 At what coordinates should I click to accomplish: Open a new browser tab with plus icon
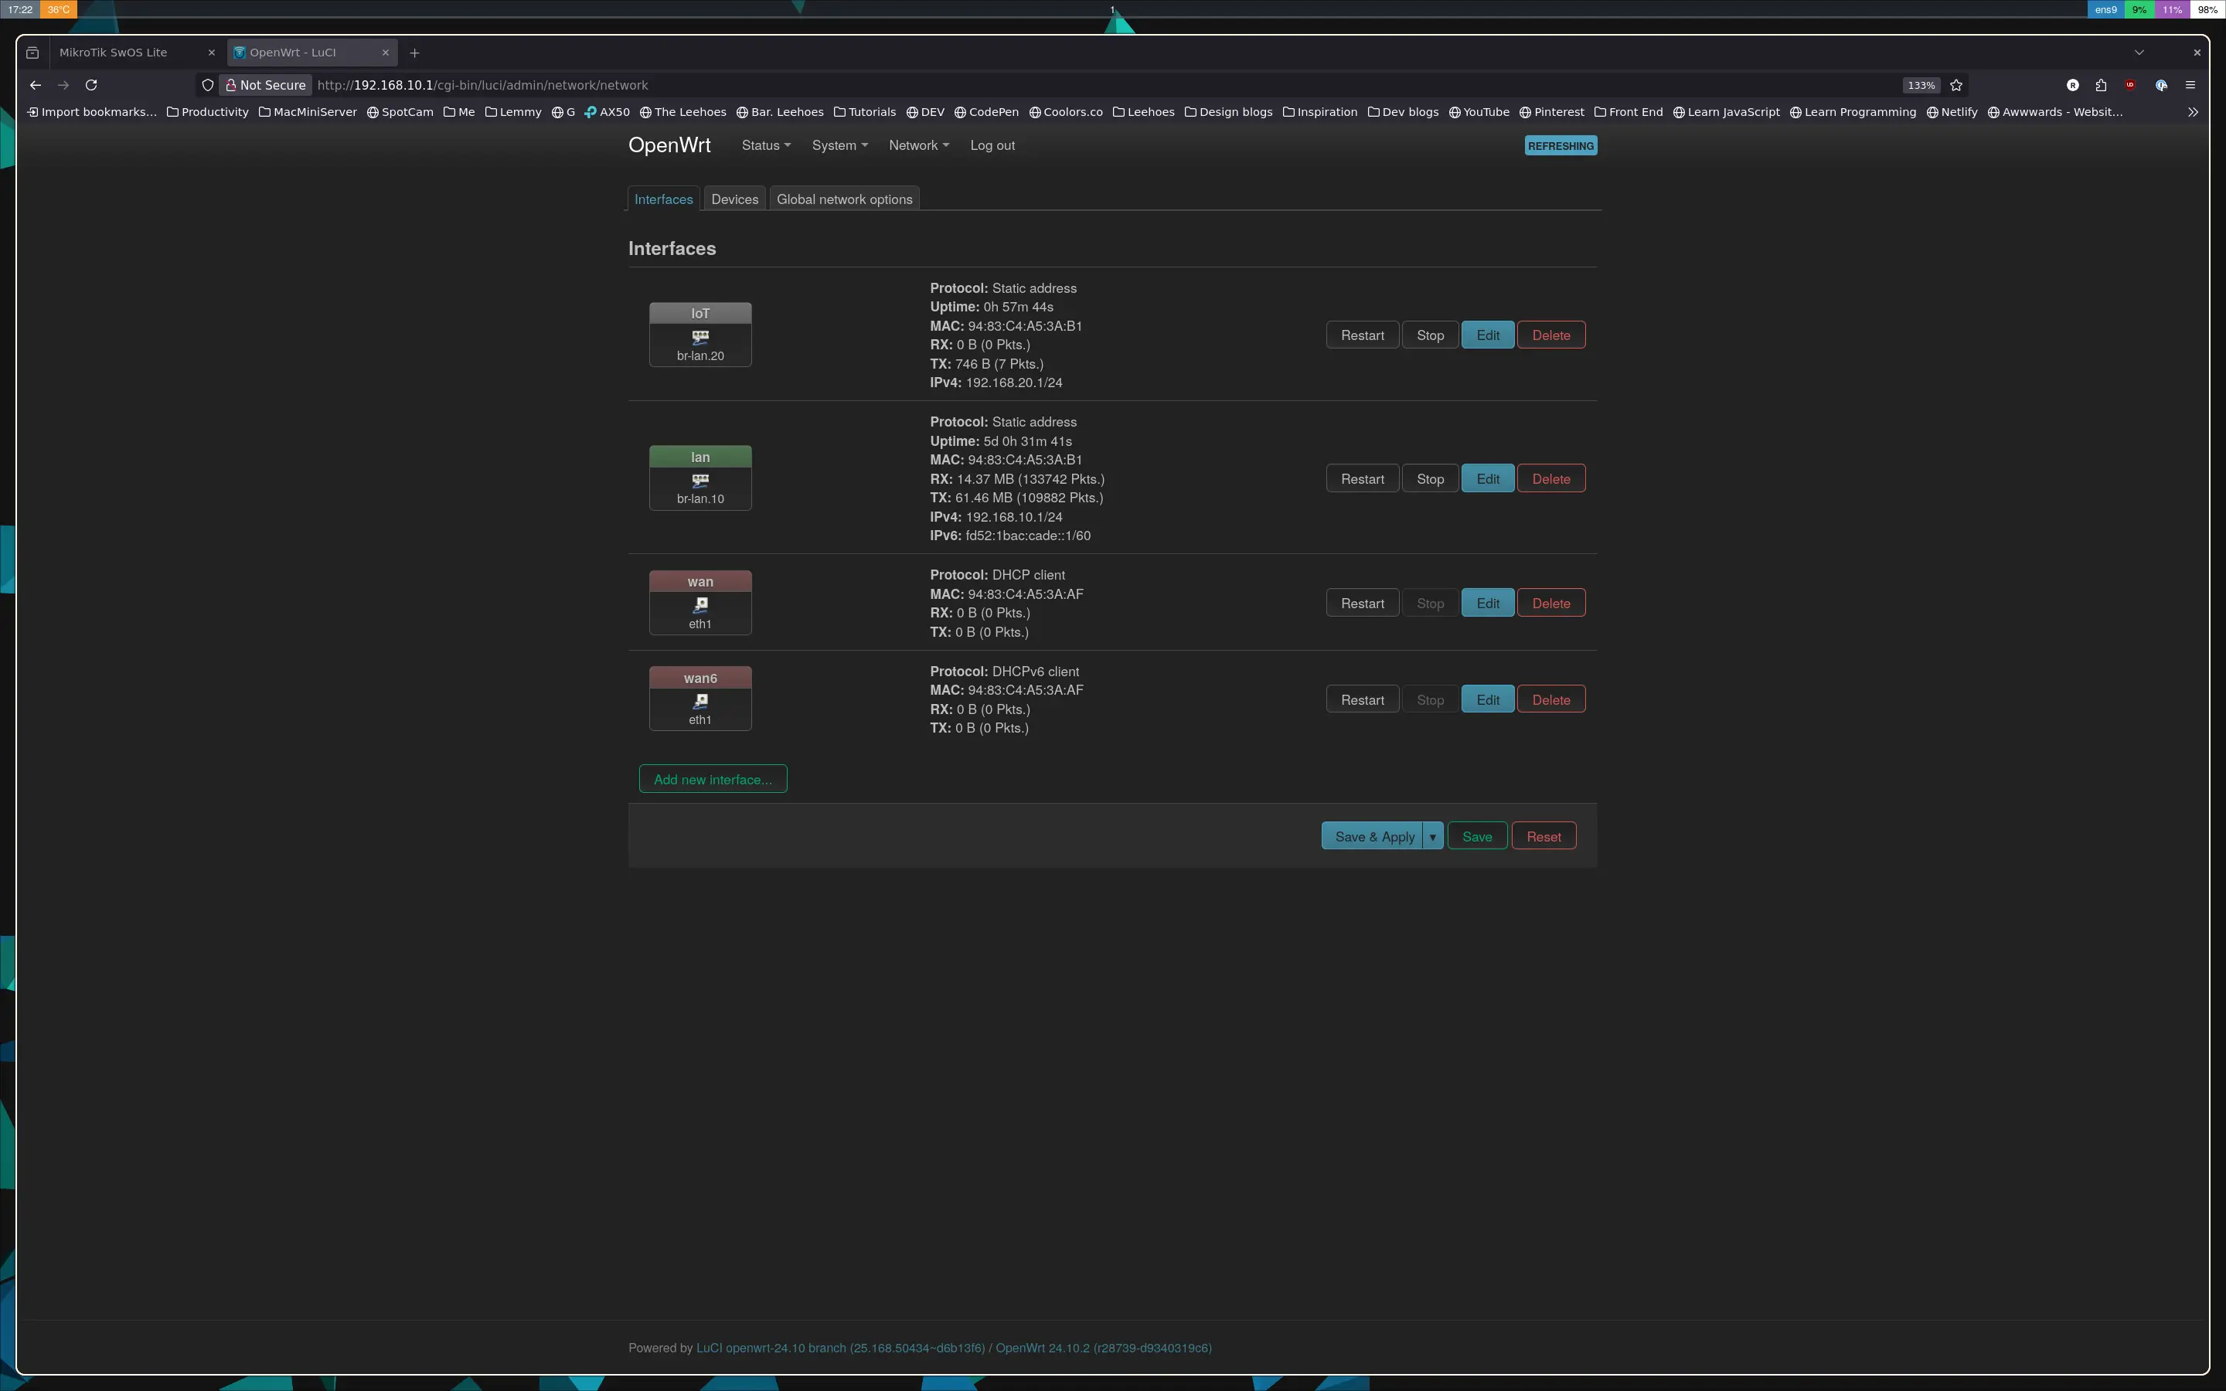click(414, 53)
